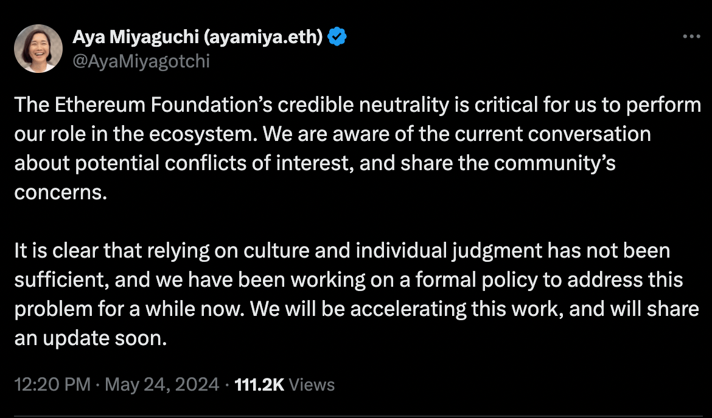
Task: Open the Aya Miyaguchi (ayamiya.eth) display name
Action: (198, 38)
